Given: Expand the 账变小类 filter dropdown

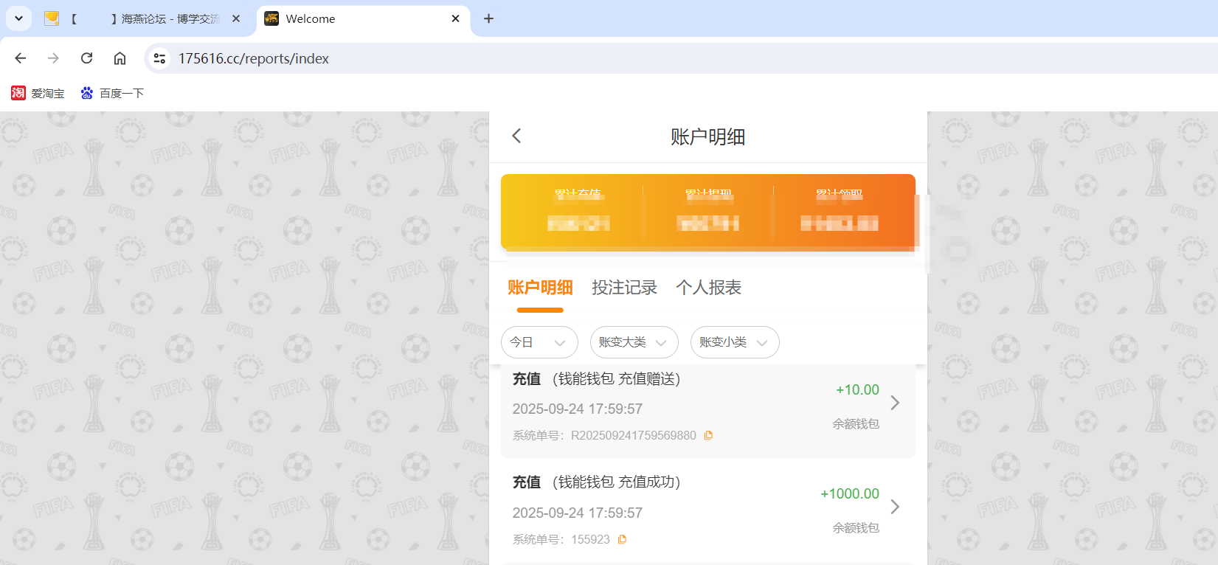Looking at the screenshot, I should (x=735, y=342).
